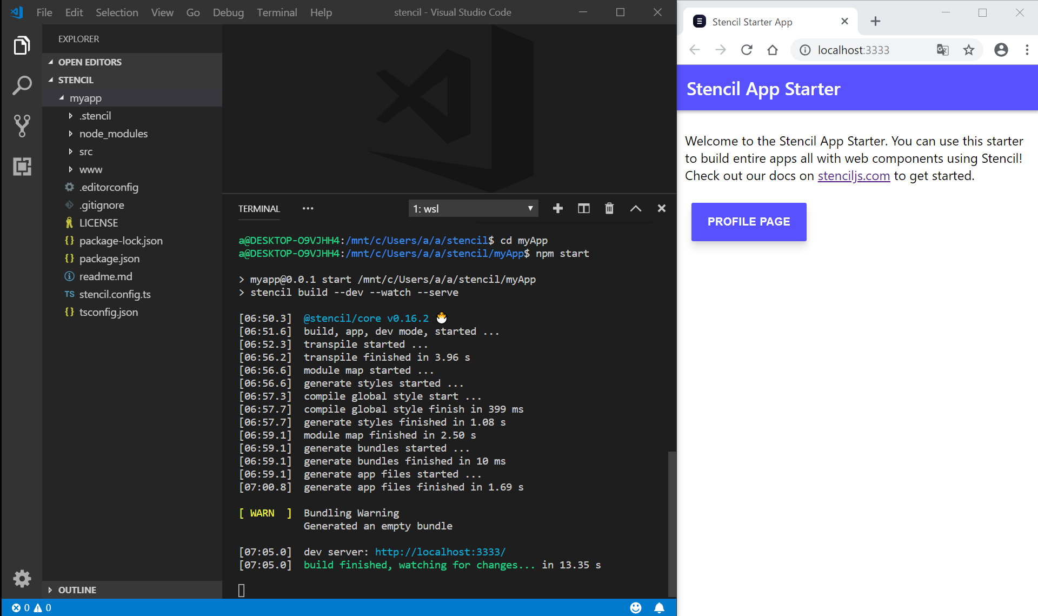View site information icon in address bar

click(x=805, y=50)
